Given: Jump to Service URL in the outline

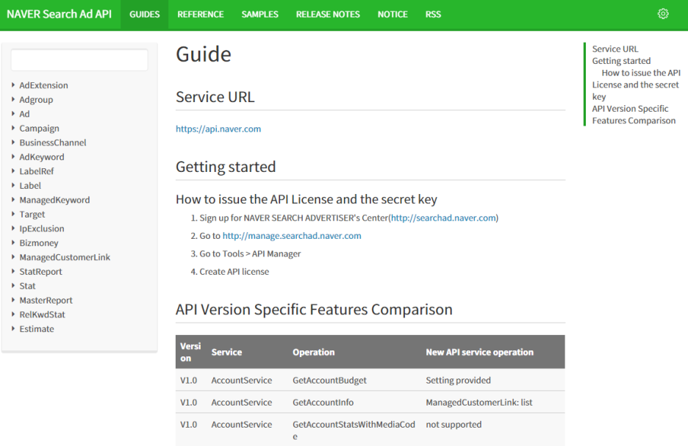Looking at the screenshot, I should (615, 48).
